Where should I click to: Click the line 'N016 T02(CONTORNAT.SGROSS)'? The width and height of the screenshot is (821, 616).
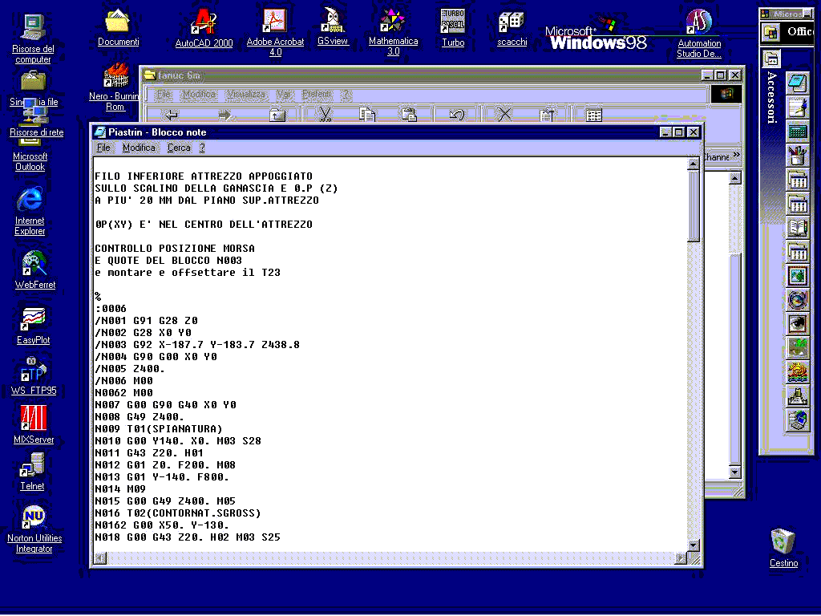pyautogui.click(x=178, y=513)
